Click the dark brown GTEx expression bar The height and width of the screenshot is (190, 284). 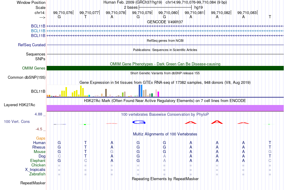point(106,93)
